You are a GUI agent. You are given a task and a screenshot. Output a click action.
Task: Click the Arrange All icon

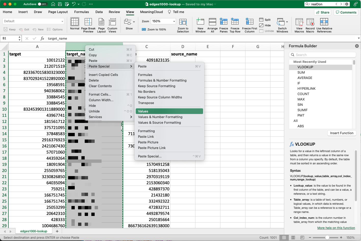tap(212, 24)
